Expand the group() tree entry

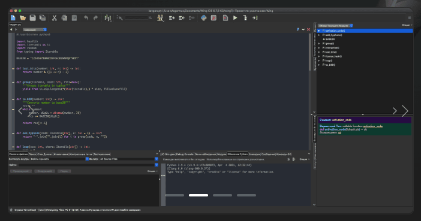click(x=319, y=44)
